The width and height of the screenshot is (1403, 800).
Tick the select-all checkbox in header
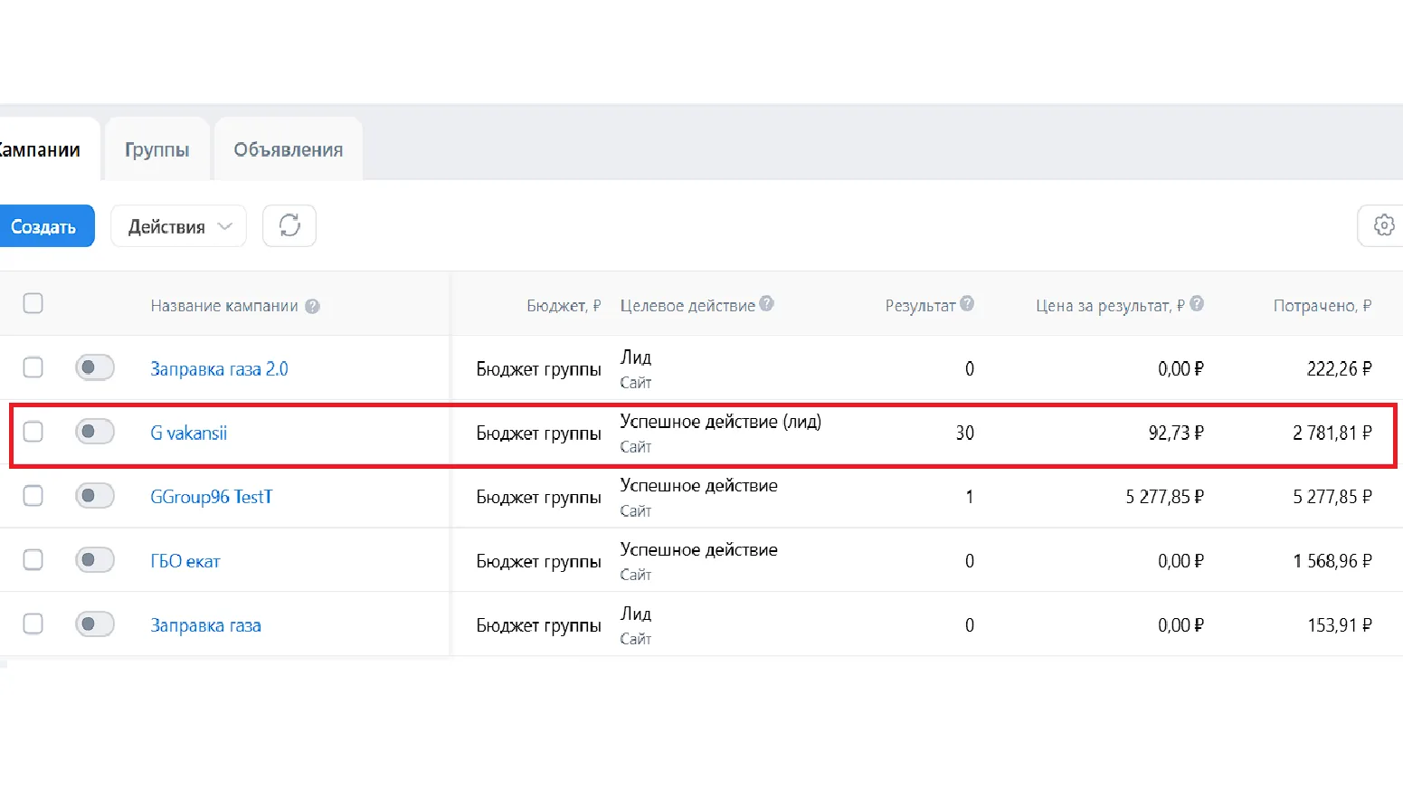pos(33,303)
